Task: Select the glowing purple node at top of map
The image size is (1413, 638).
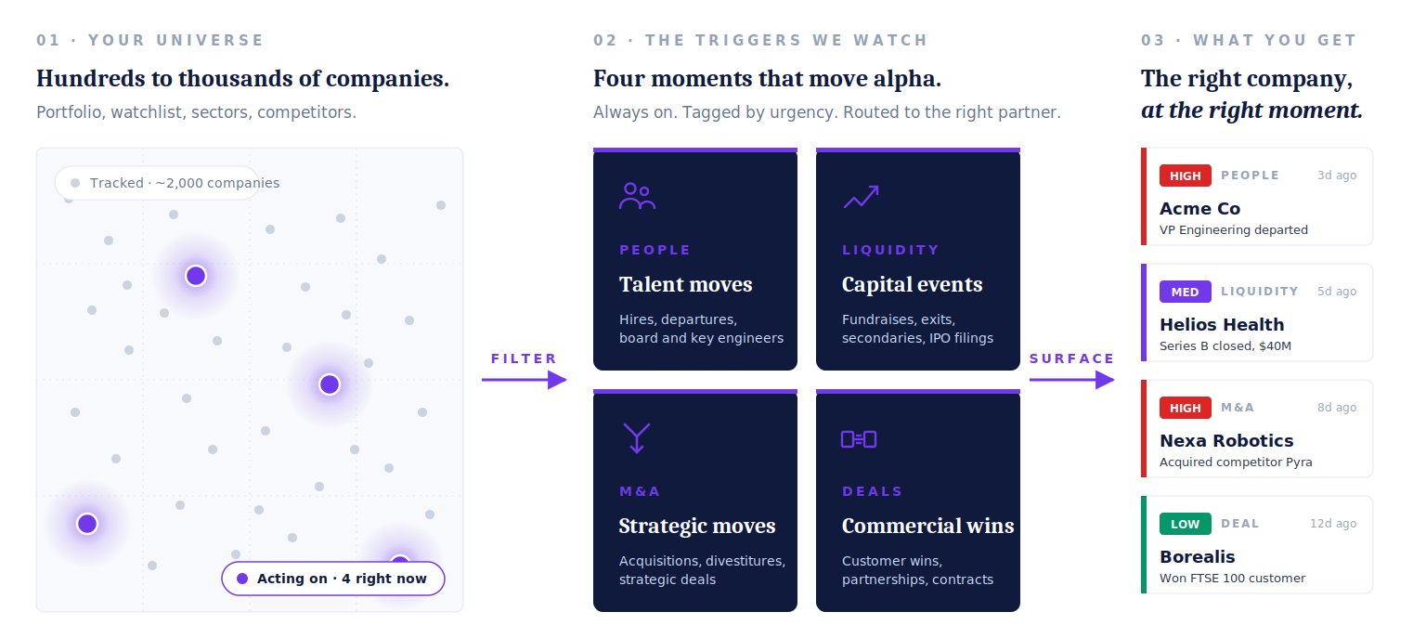Action: click(x=195, y=275)
